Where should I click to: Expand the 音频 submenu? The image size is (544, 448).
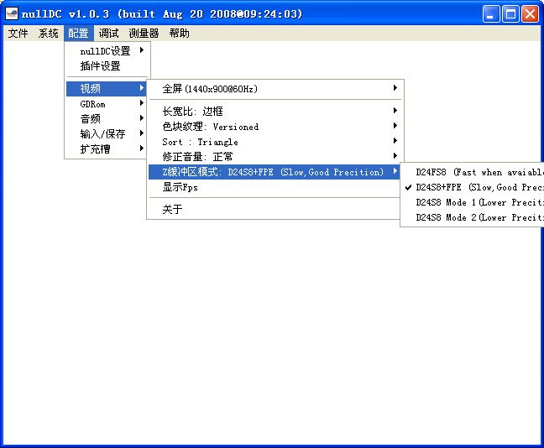click(107, 118)
